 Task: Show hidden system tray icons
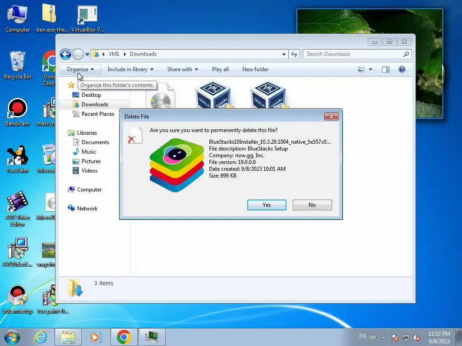pyautogui.click(x=383, y=337)
